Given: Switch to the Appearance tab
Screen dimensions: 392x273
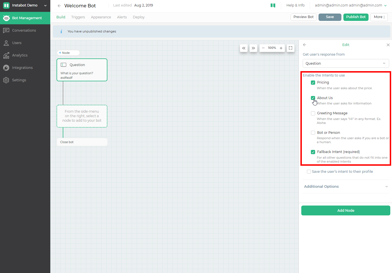Looking at the screenshot, I should click(x=101, y=17).
